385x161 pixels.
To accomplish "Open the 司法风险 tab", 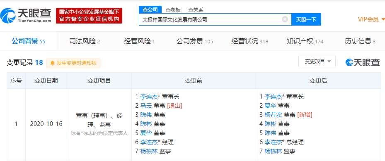I will (85, 41).
